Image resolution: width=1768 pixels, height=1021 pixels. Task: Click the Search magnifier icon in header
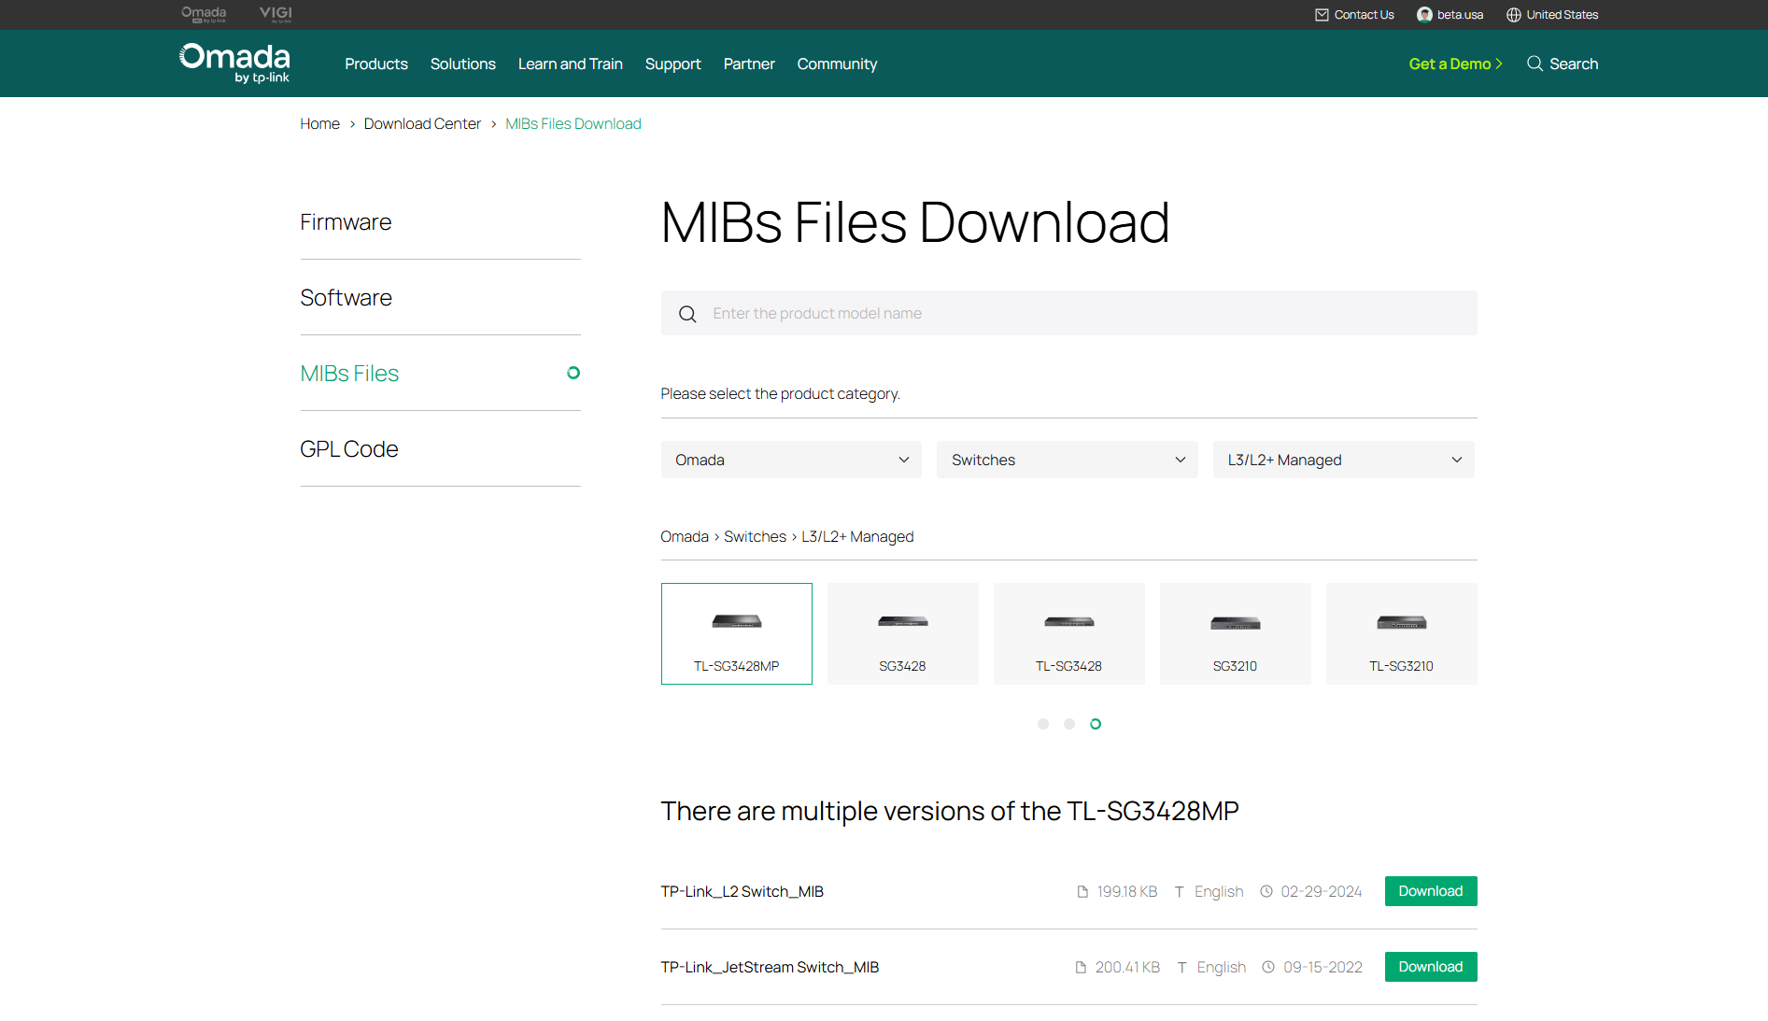[1535, 64]
